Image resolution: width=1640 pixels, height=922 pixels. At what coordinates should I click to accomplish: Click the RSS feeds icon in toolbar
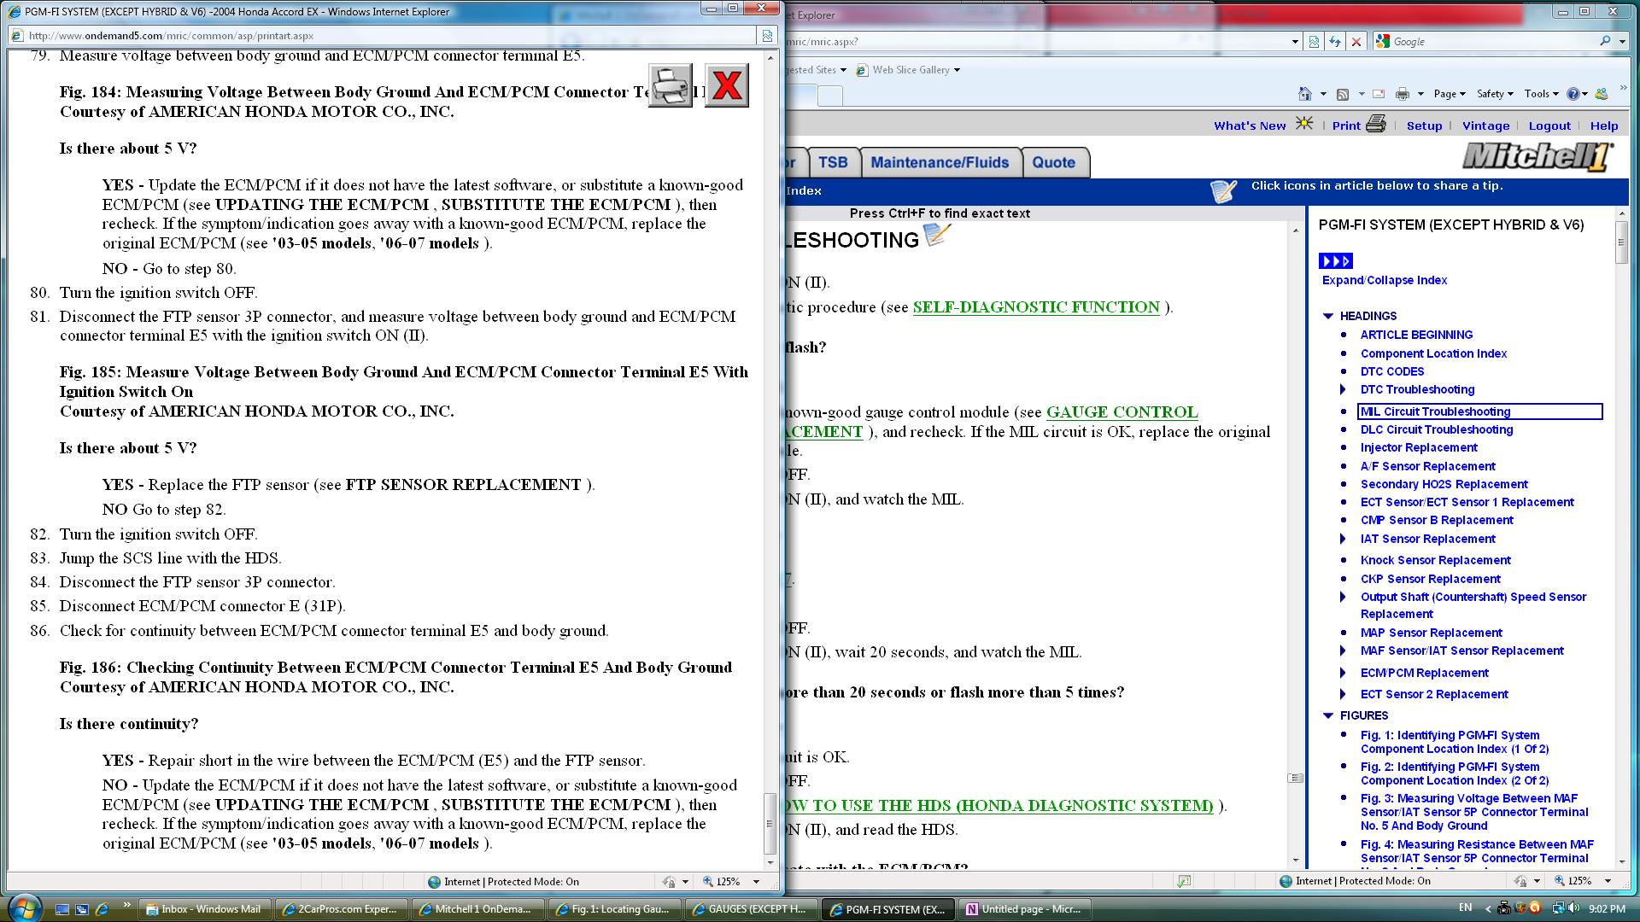(x=1343, y=94)
